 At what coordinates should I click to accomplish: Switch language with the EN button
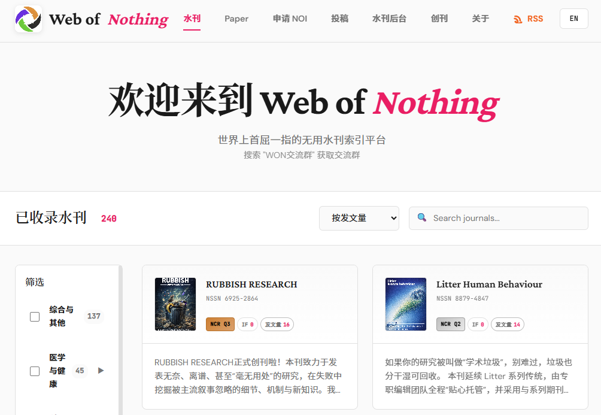point(574,19)
